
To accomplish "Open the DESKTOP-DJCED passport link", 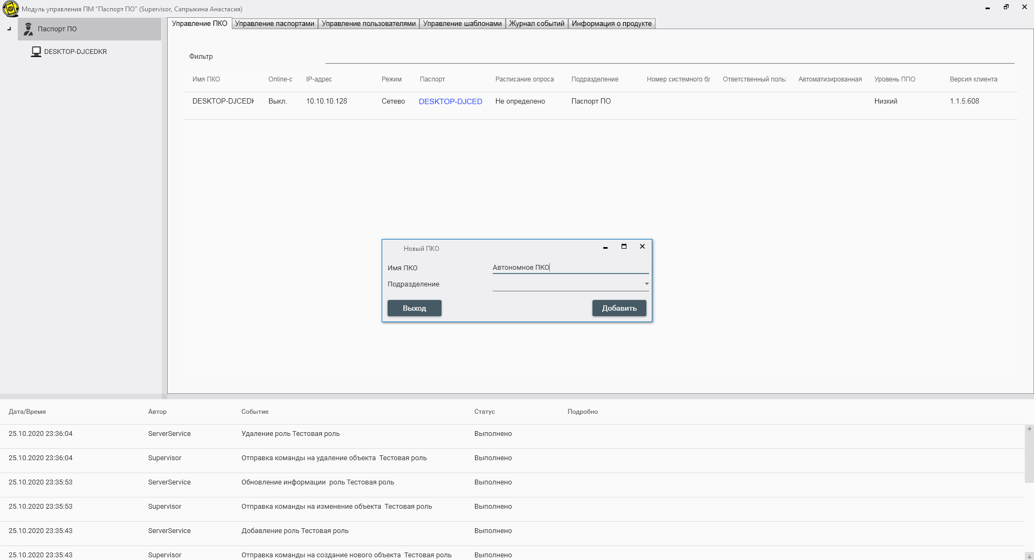I will pyautogui.click(x=451, y=101).
